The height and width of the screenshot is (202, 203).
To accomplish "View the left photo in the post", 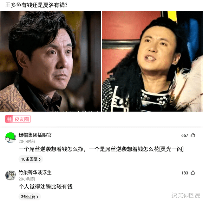I will (50, 61).
